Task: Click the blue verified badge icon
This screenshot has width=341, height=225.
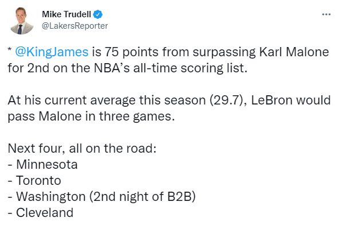Action: (97, 14)
